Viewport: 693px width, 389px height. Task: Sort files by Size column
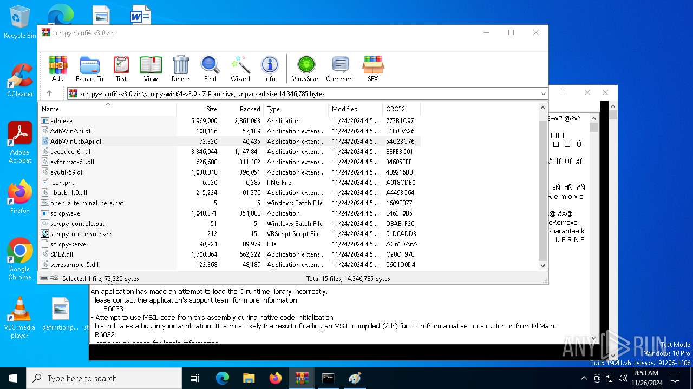(x=198, y=109)
